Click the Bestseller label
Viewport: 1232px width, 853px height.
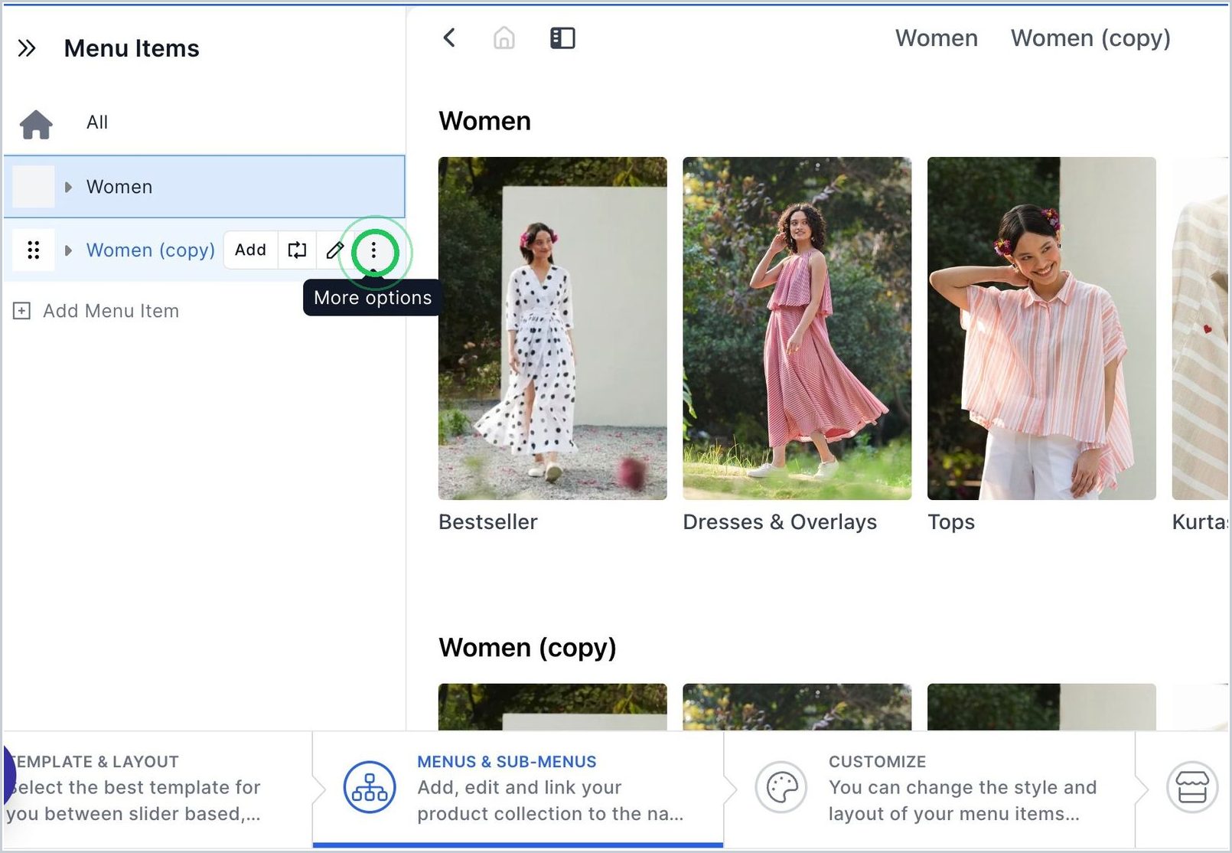pos(488,522)
